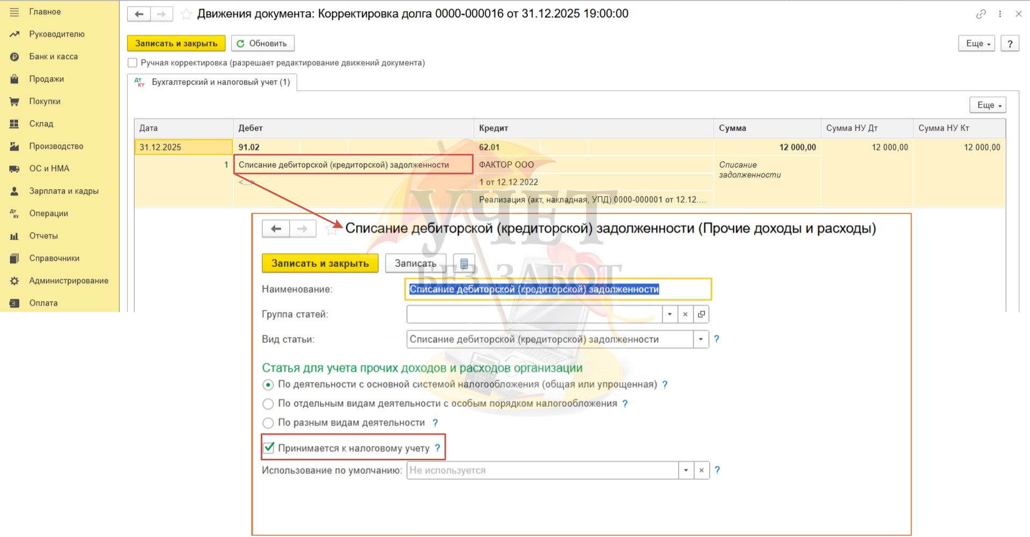
Task: Expand the top-right Еще menu
Action: (x=976, y=43)
